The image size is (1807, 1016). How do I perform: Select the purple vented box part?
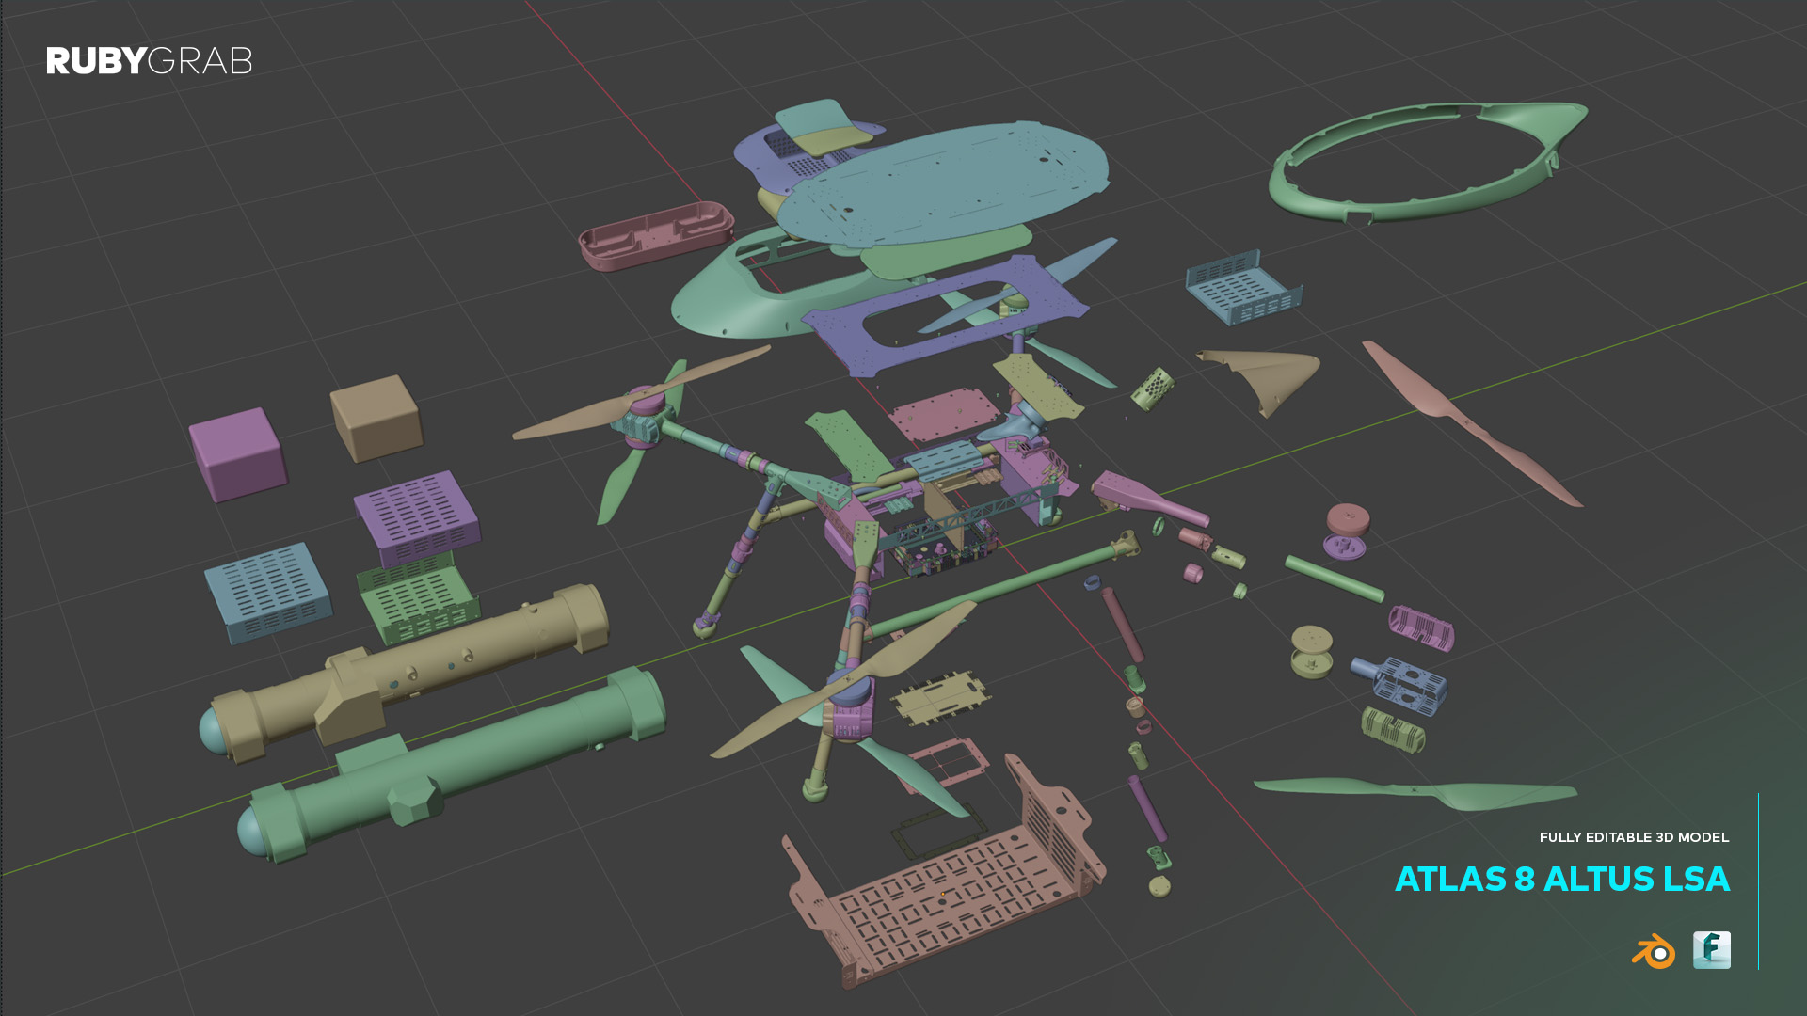[x=417, y=520]
